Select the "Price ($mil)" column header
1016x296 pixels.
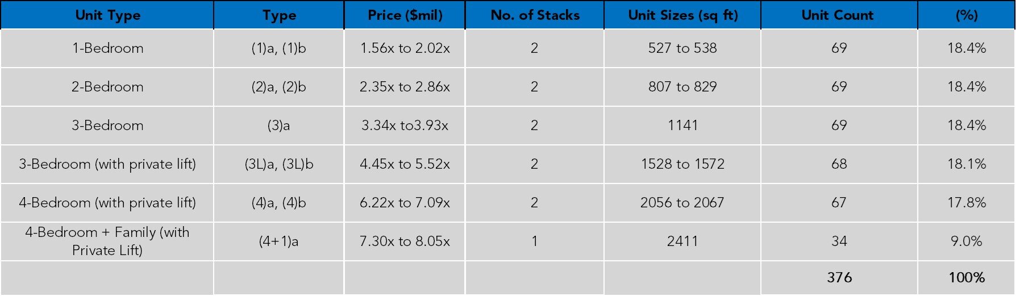point(405,15)
